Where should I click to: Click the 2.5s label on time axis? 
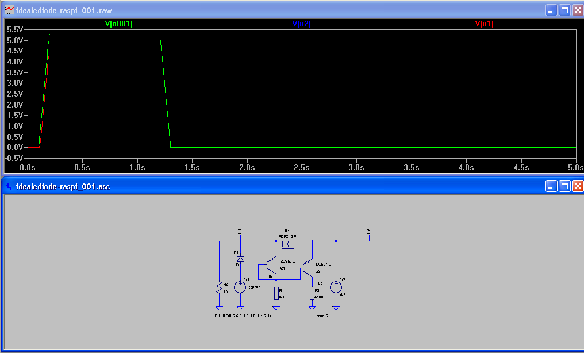tap(302, 167)
